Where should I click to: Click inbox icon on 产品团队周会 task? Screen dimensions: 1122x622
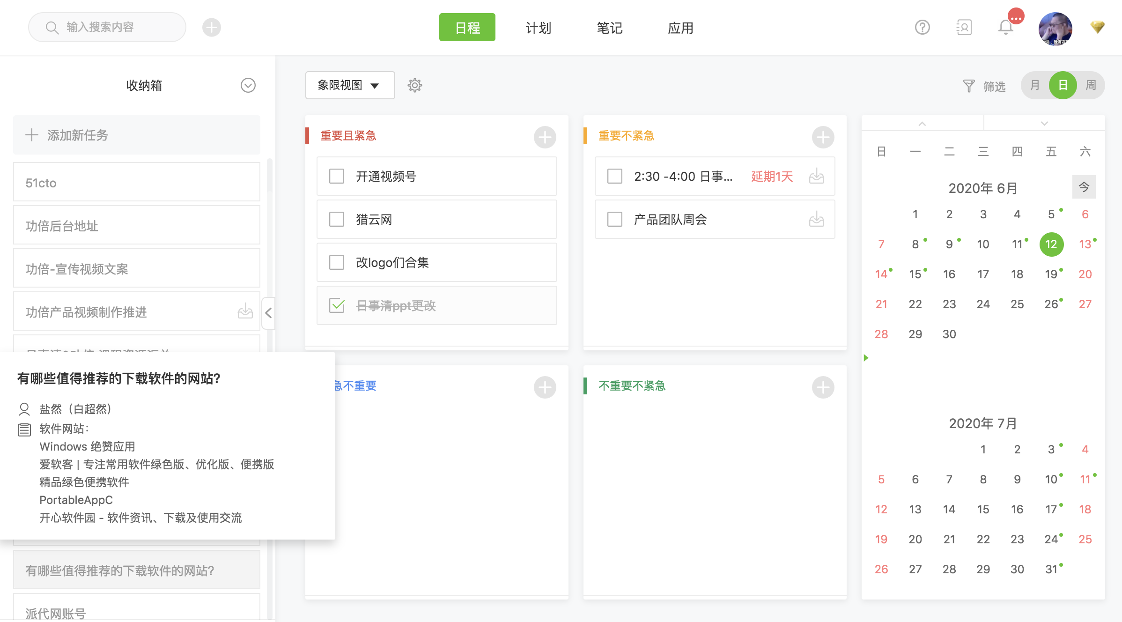pyautogui.click(x=816, y=219)
